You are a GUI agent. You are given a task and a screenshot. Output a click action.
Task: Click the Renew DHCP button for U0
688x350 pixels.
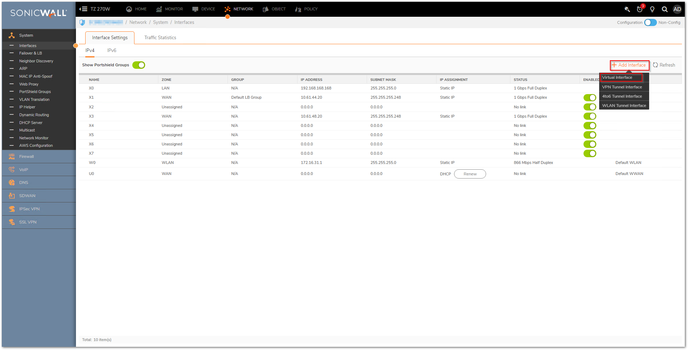[470, 174]
